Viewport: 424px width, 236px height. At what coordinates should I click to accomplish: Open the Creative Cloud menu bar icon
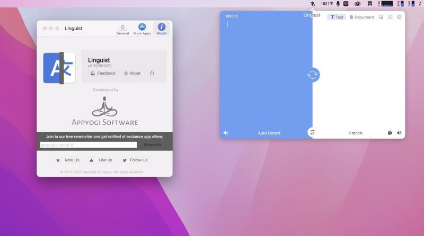click(x=357, y=4)
